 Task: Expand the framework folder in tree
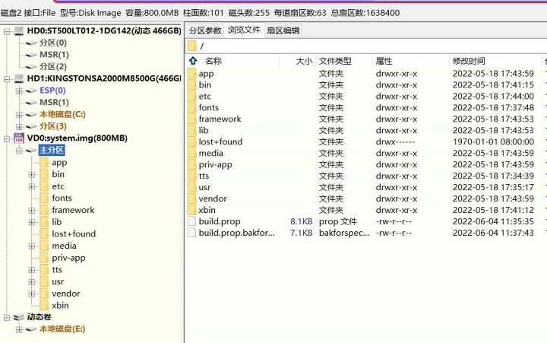(32, 210)
